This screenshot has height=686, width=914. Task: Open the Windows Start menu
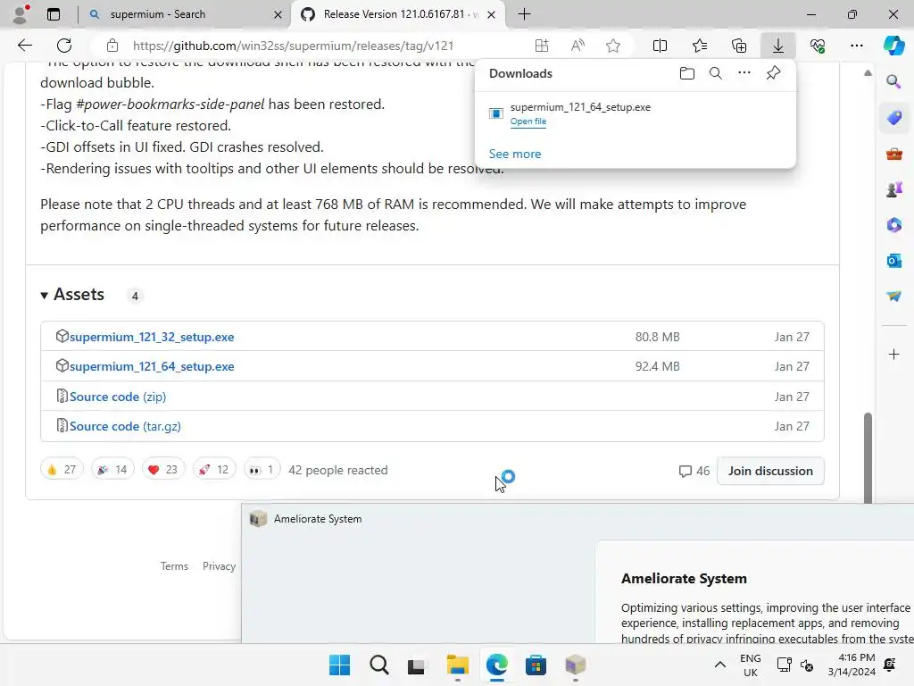pos(339,665)
